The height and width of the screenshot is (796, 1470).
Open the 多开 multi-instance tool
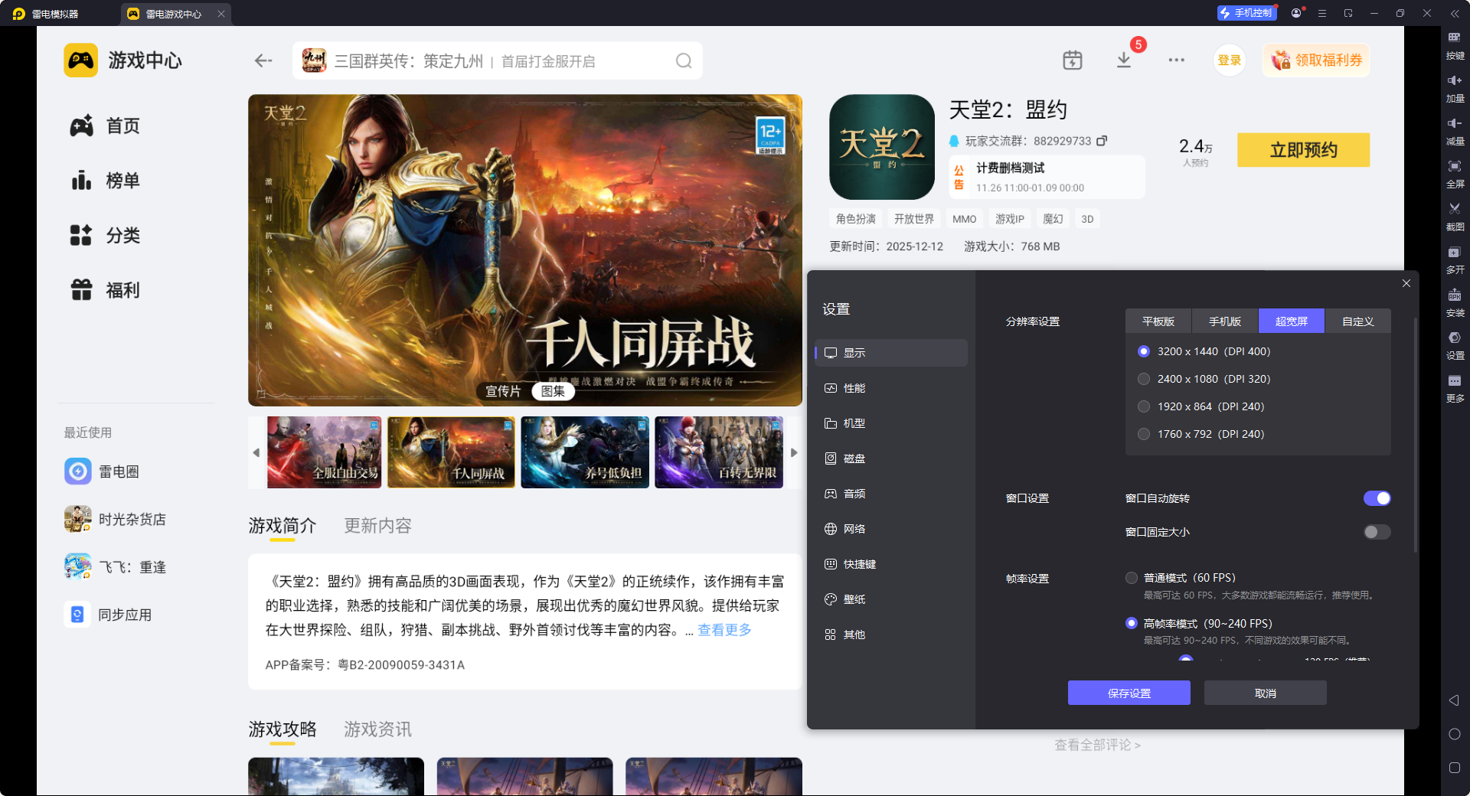pos(1455,259)
